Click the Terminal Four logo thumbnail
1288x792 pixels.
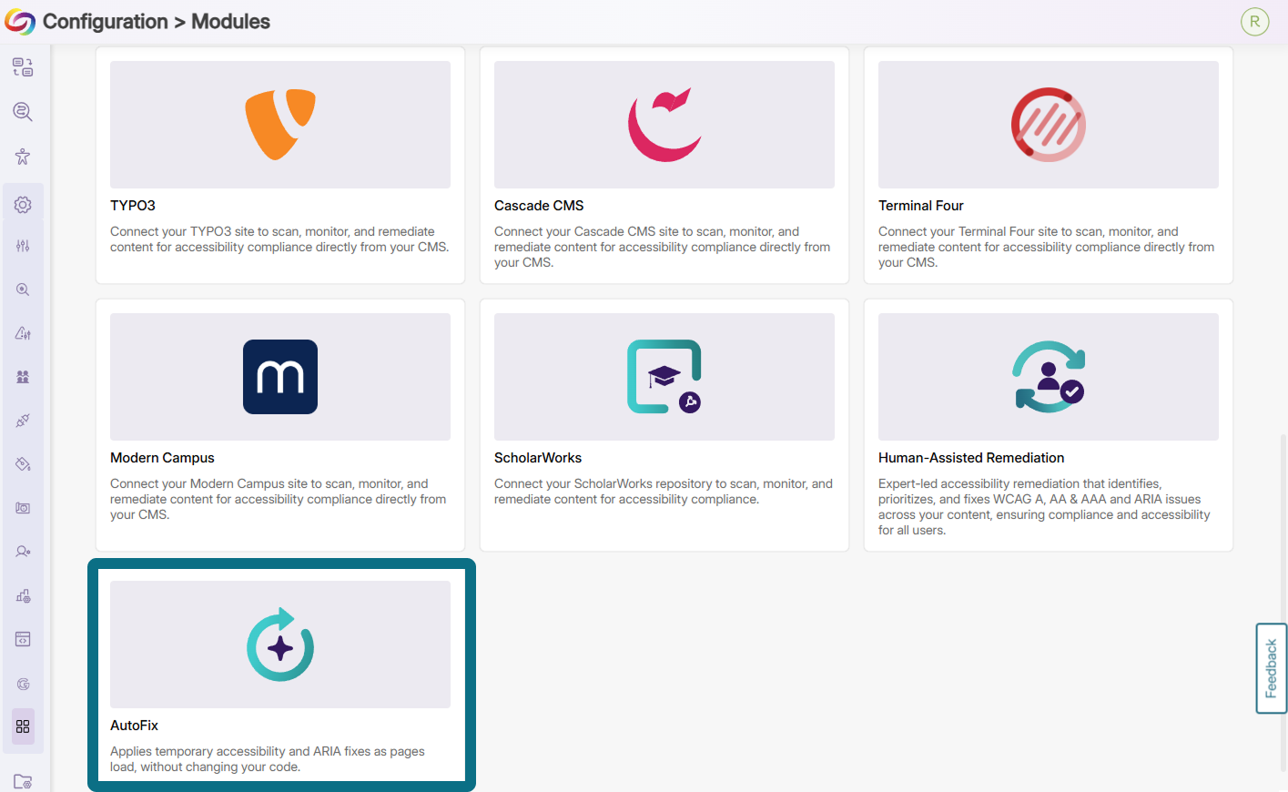tap(1049, 125)
